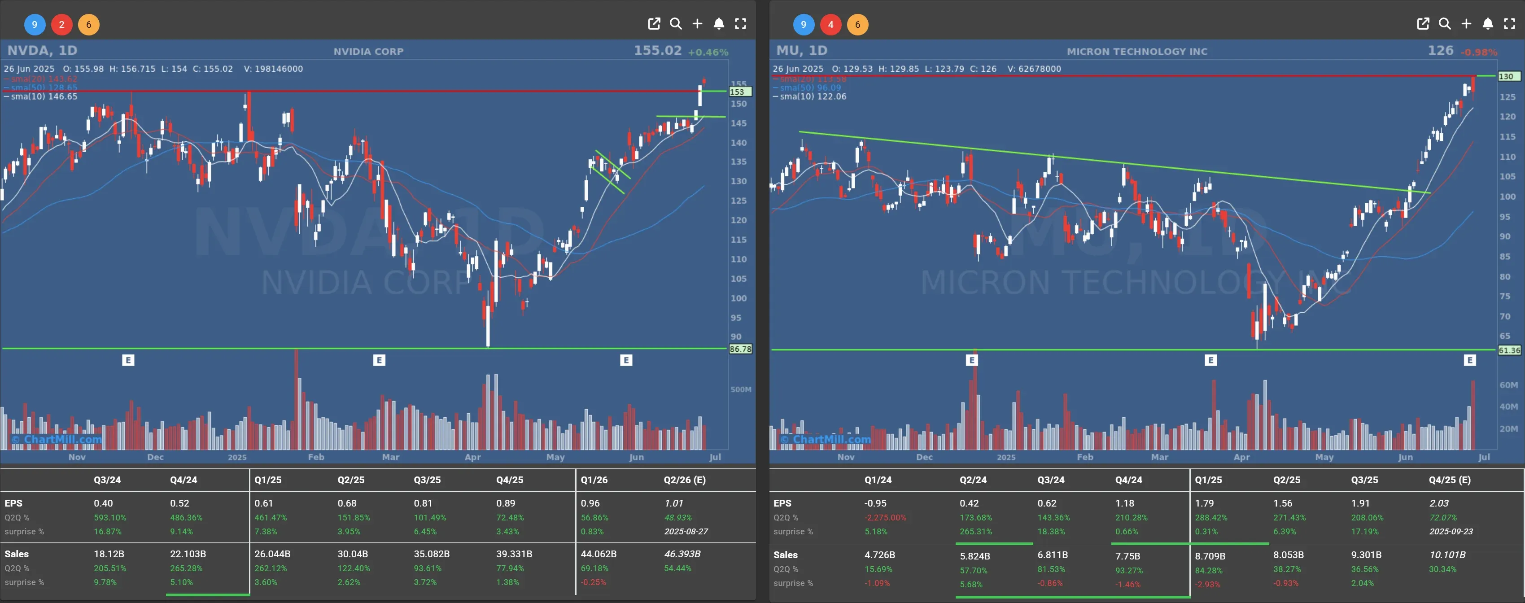
Task: Click the MICRON TECHNOLOGY INC name header
Action: coord(1136,52)
